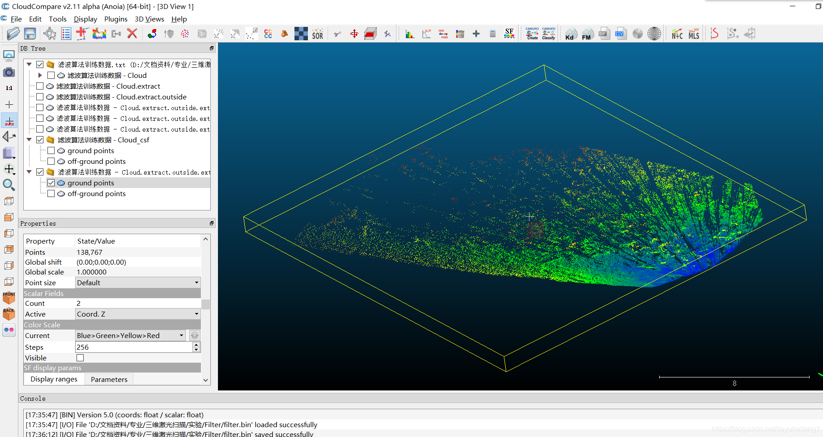Click the CSV export icon
Screen dimensions: 823x437
pos(621,34)
